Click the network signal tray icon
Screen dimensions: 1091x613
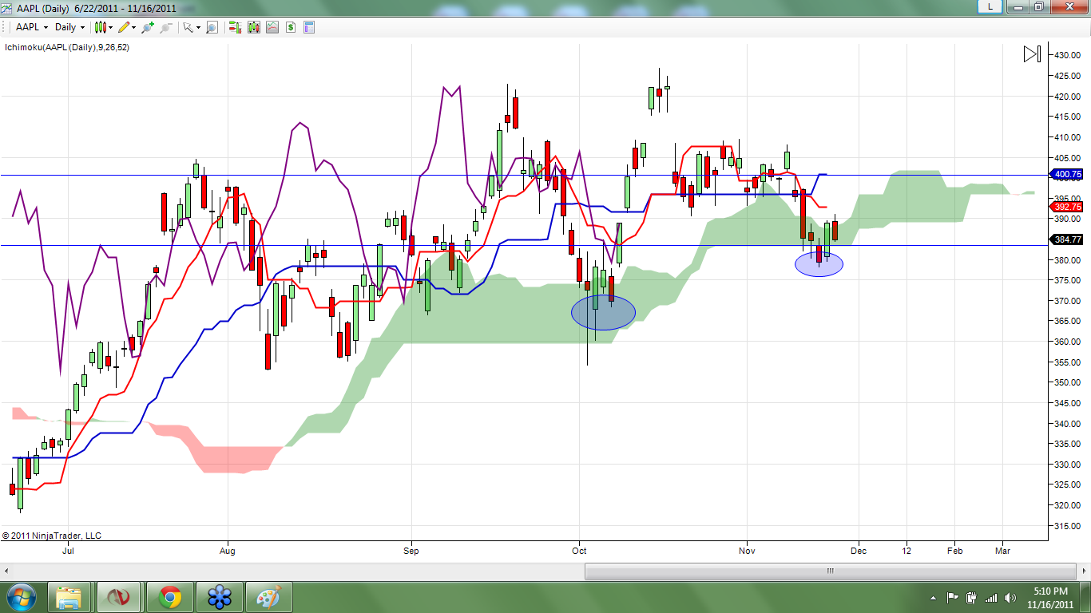coord(991,598)
